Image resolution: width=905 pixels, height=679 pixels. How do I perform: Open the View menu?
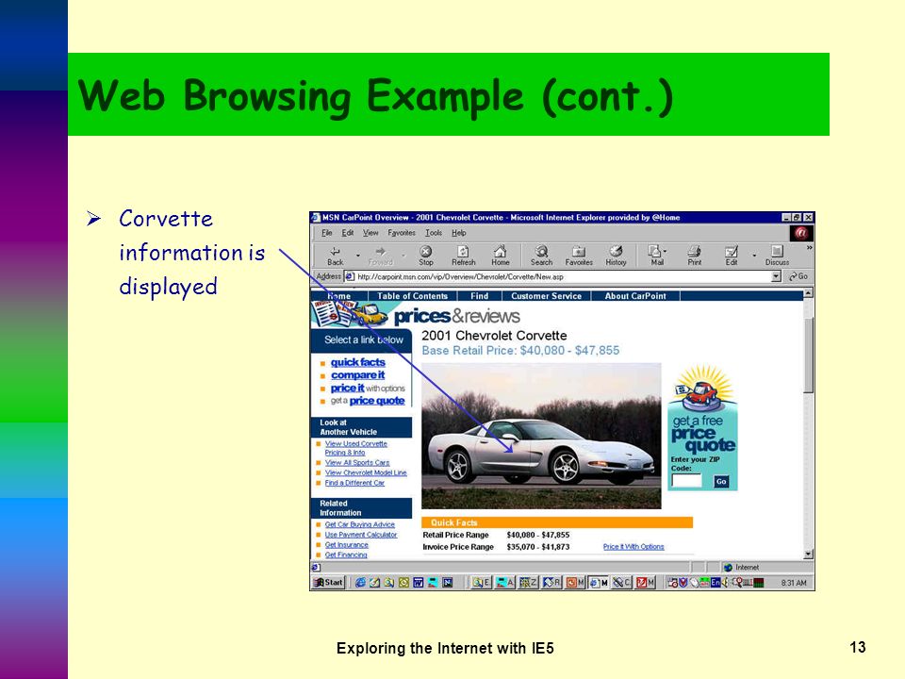pyautogui.click(x=370, y=233)
